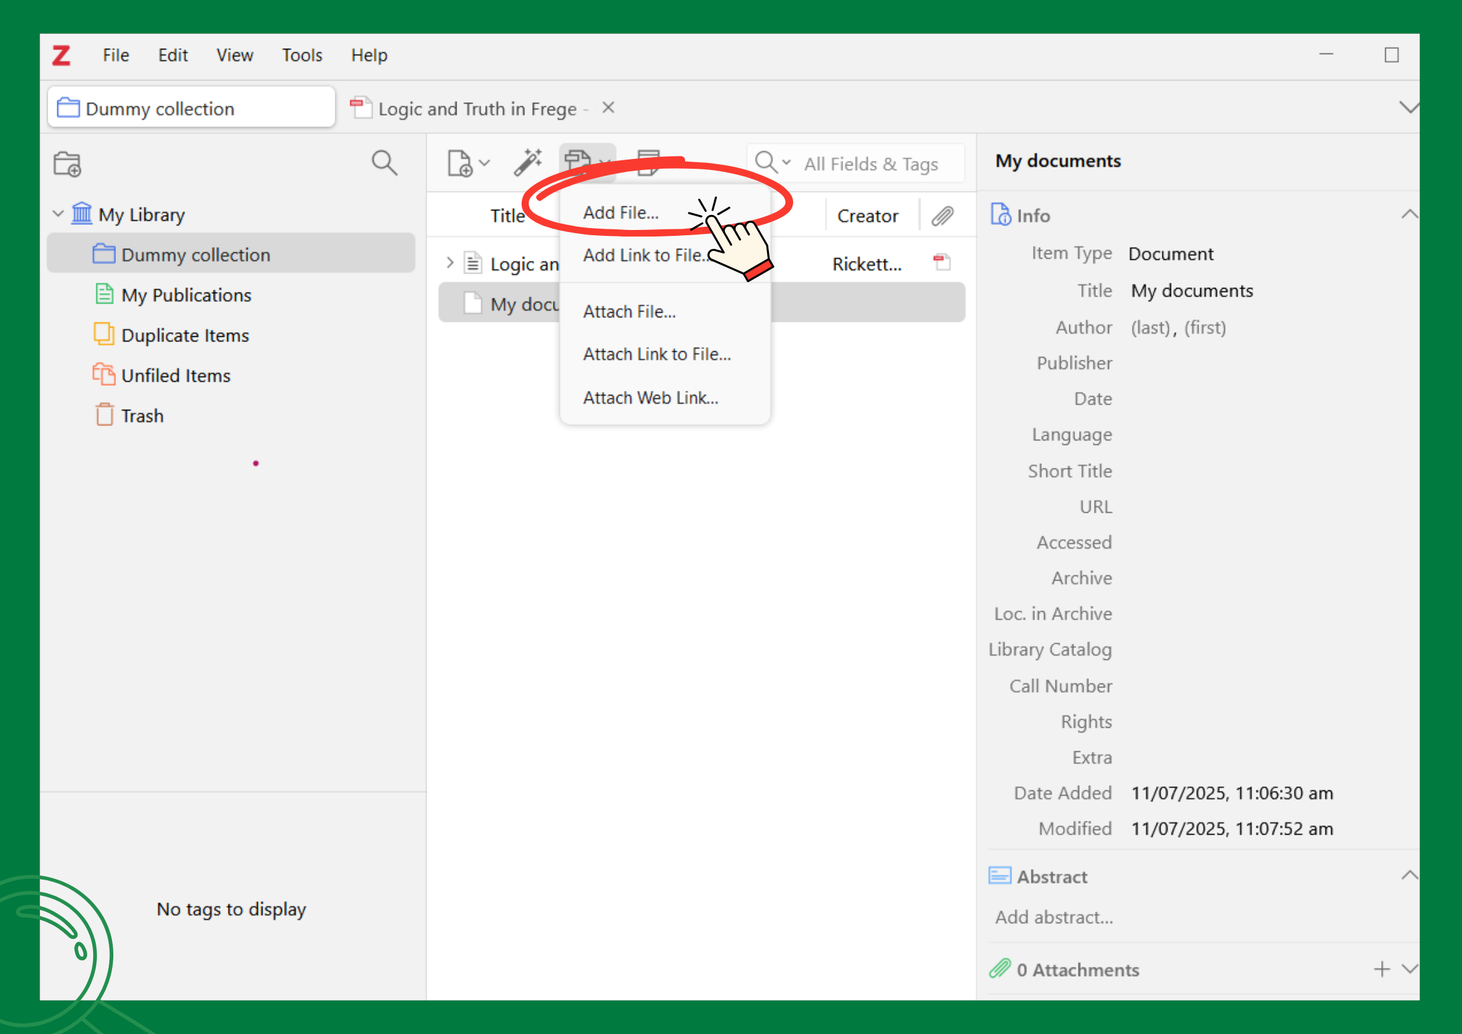Screen dimensions: 1462x1034
Task: Select Dummy collection in the sidebar
Action: point(231,254)
